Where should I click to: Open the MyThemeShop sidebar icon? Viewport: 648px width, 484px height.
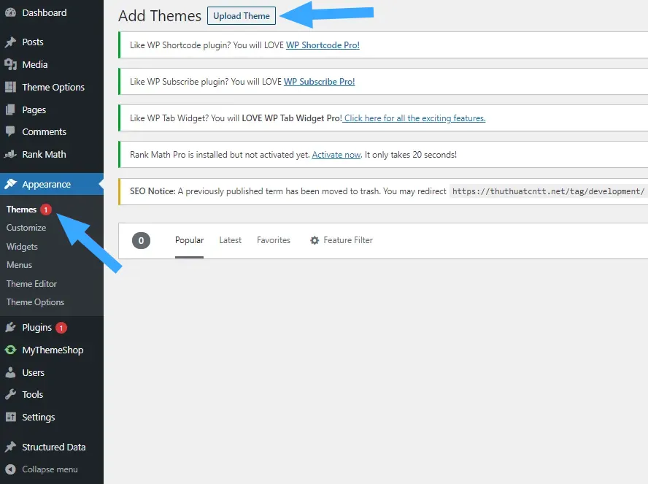coord(10,350)
